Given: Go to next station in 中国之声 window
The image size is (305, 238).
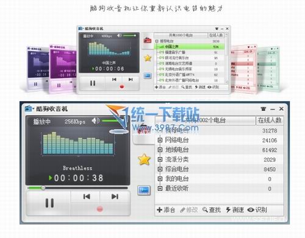Looking at the screenshot, I should [x=131, y=79].
